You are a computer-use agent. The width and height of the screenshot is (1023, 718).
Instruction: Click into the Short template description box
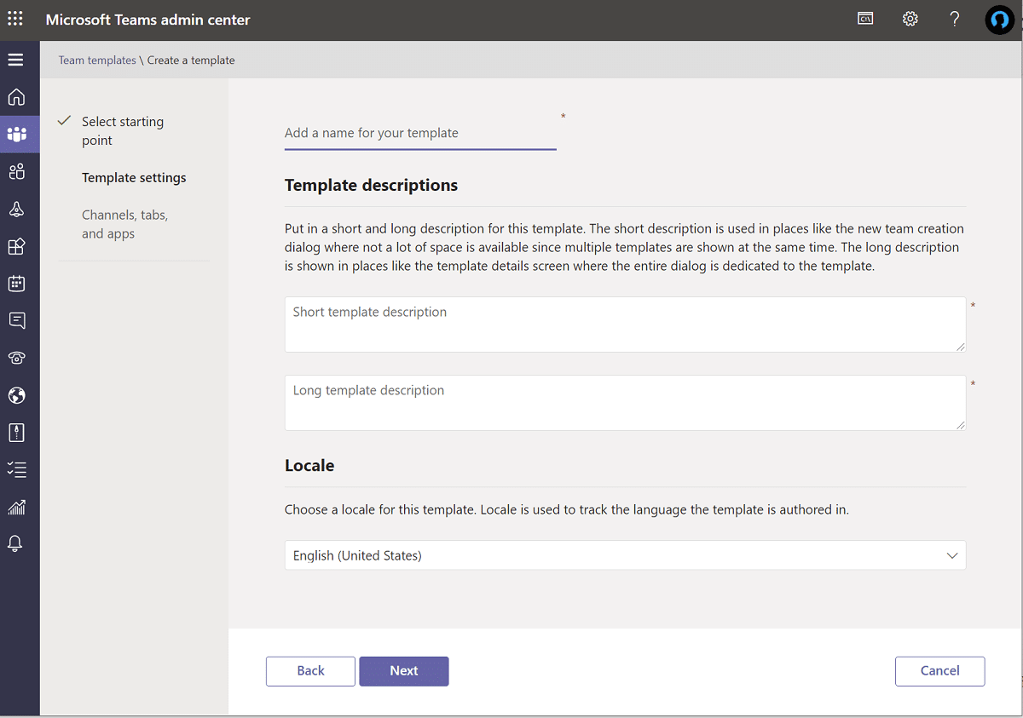point(624,324)
